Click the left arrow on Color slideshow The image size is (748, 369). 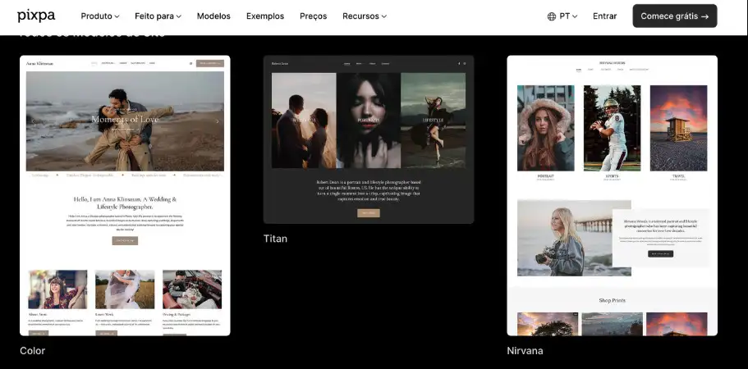click(33, 121)
